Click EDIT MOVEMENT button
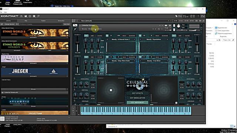Screen dimensions: 237x133 point(137,102)
